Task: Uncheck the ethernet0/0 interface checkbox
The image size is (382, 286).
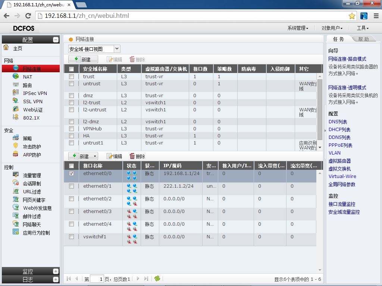Action: pos(71,174)
